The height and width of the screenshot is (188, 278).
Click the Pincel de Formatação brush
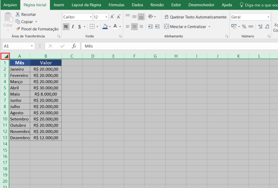[18, 29]
